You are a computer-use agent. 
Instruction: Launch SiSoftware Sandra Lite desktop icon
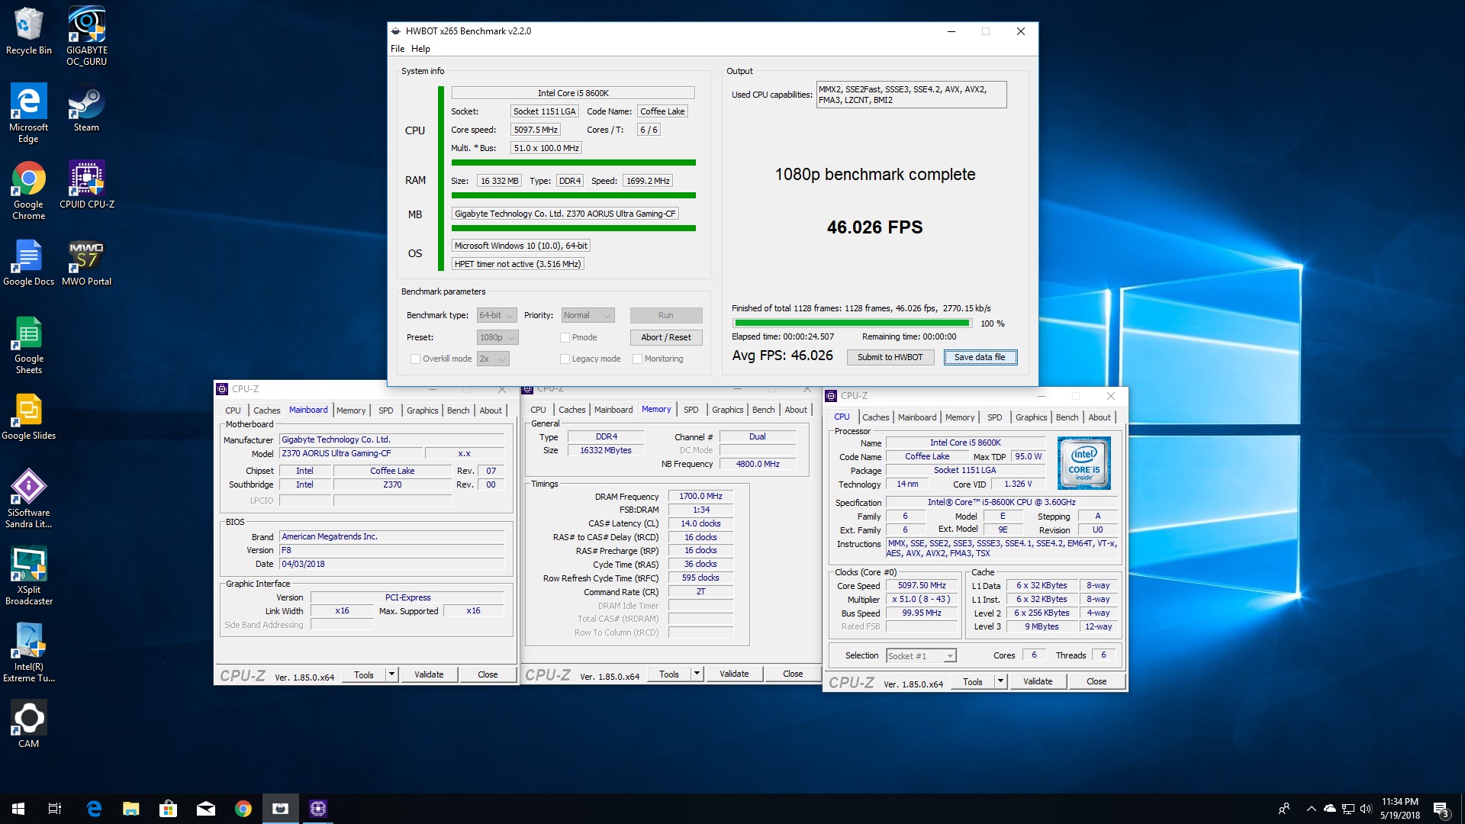coord(28,499)
